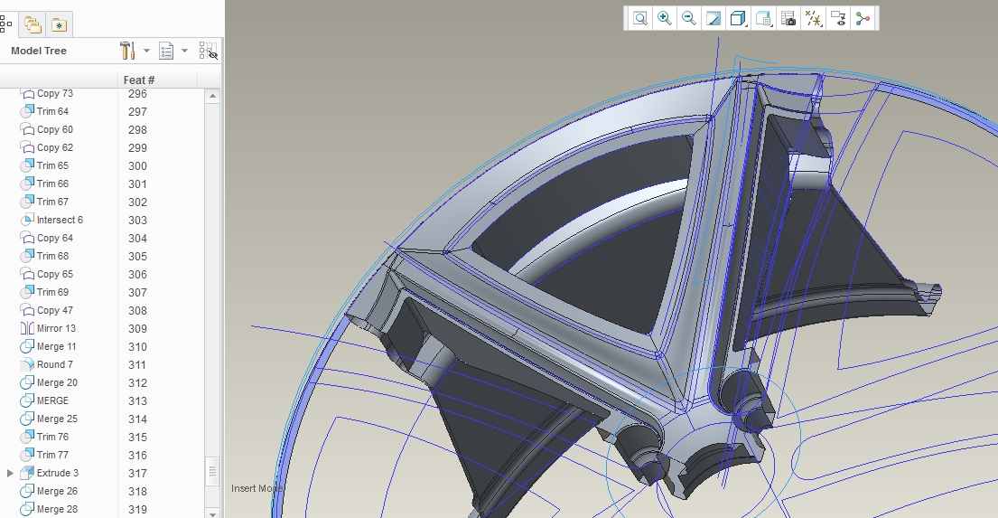Image resolution: width=998 pixels, height=518 pixels.
Task: Toggle the tree columns visibility icon
Action: [208, 51]
